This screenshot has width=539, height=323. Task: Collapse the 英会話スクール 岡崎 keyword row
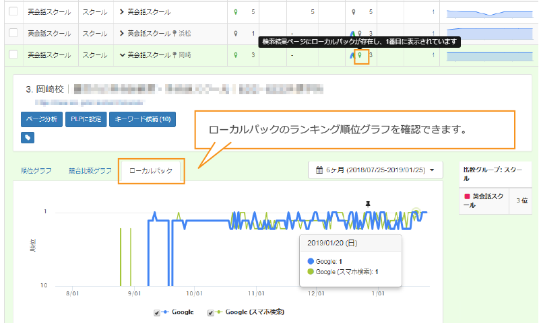click(x=122, y=55)
